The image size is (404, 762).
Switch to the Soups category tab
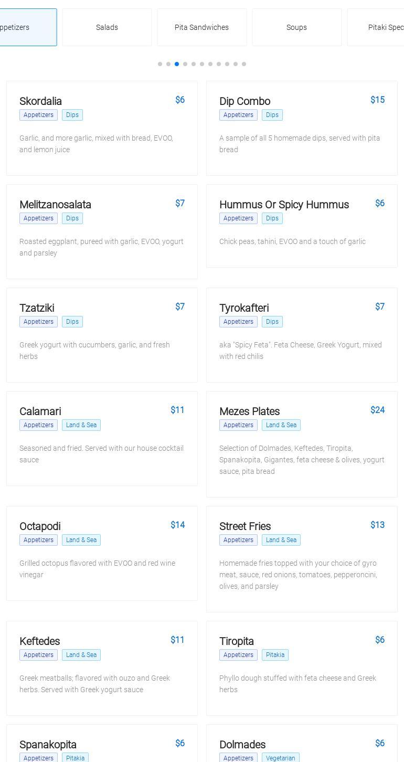click(296, 27)
